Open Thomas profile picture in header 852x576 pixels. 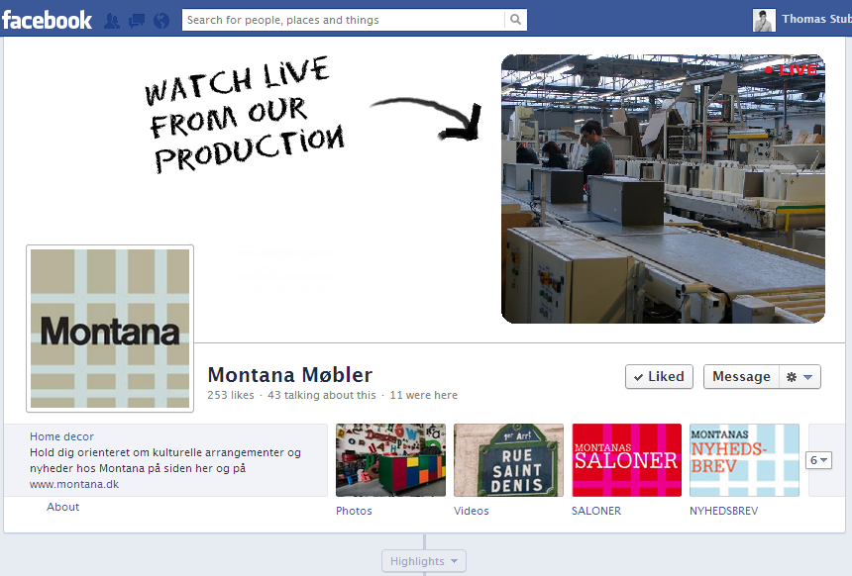point(764,20)
